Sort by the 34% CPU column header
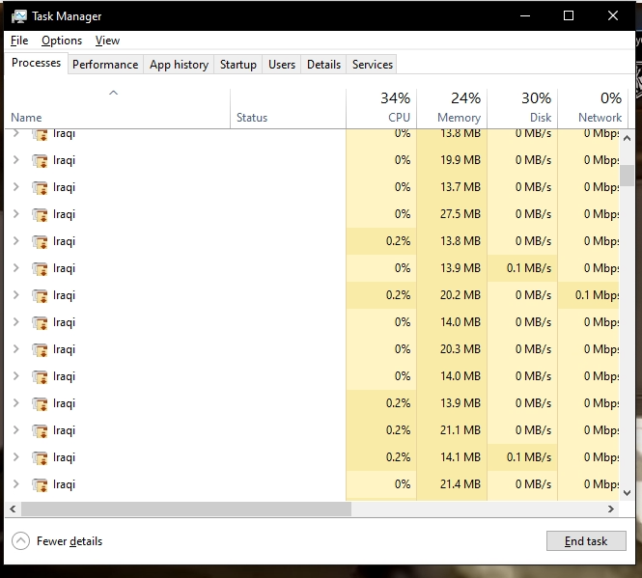 tap(381, 108)
